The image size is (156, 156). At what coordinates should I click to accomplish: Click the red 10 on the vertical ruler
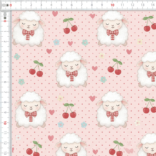5,123
